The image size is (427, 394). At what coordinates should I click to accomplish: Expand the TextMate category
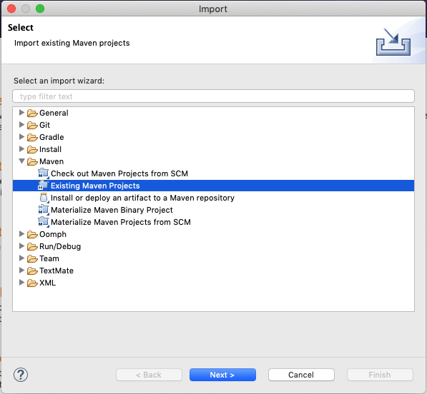tap(21, 270)
